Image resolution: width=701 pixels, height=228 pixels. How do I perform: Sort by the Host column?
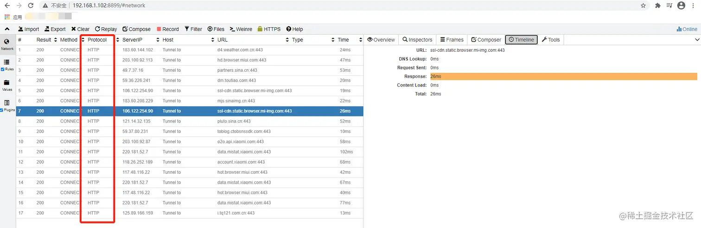[188, 40]
